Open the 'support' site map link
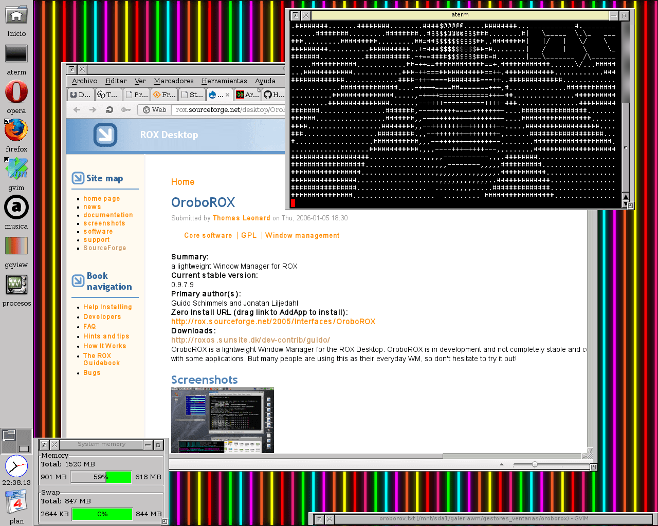This screenshot has width=658, height=526. coord(97,240)
